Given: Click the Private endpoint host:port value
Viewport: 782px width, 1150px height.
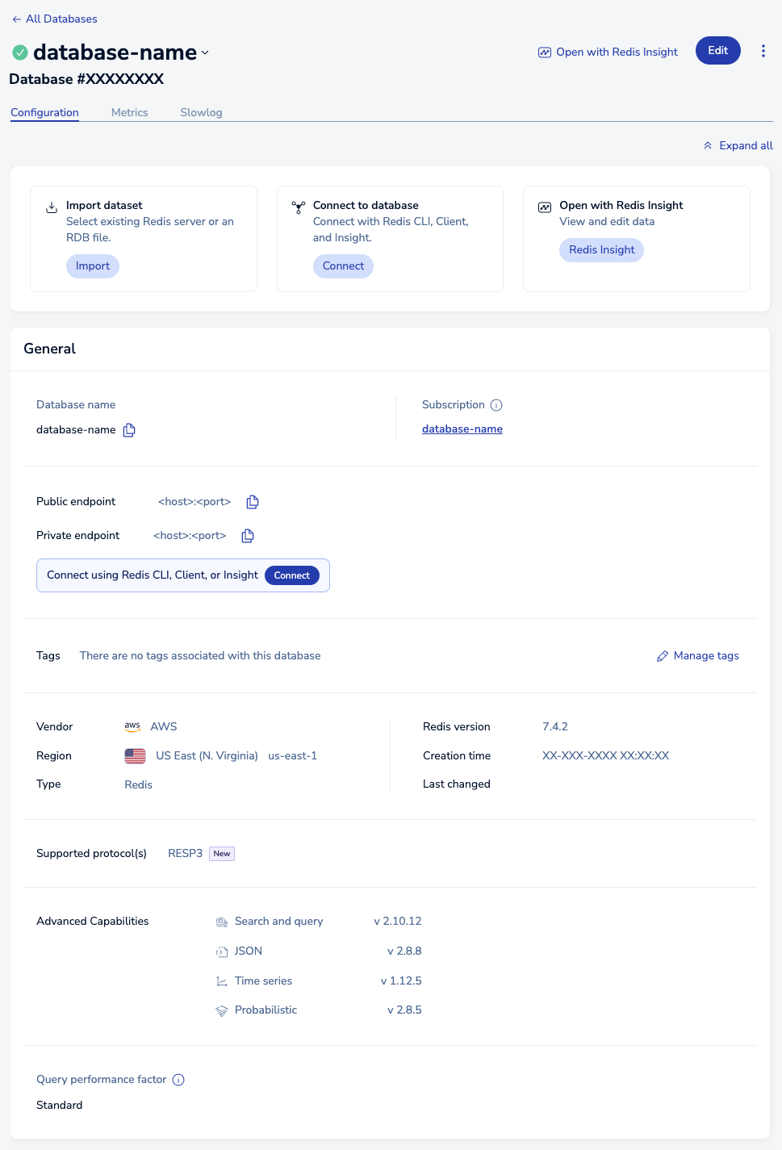Looking at the screenshot, I should tap(190, 536).
